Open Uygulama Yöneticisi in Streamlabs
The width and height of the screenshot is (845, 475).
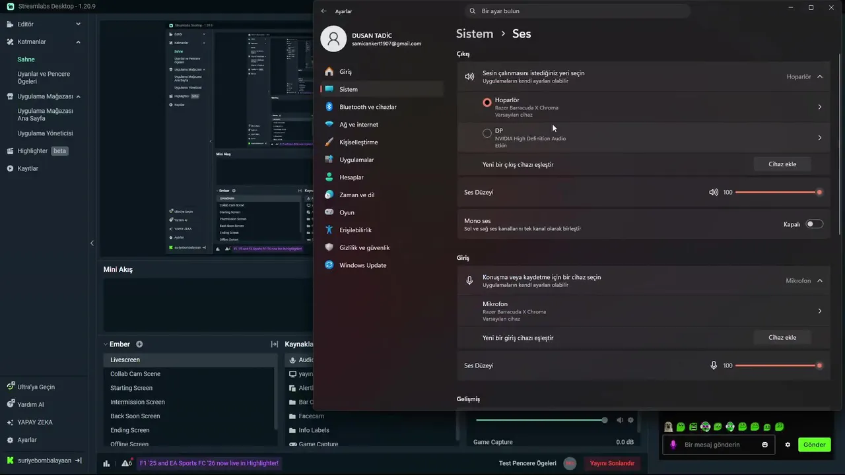coord(46,133)
